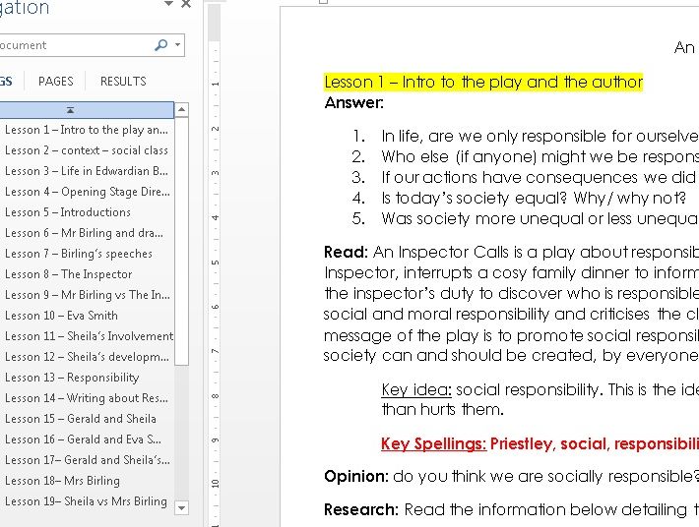Screen dimensions: 699x527
Task: Click the headings list scroll down arrow
Action: [x=181, y=507]
